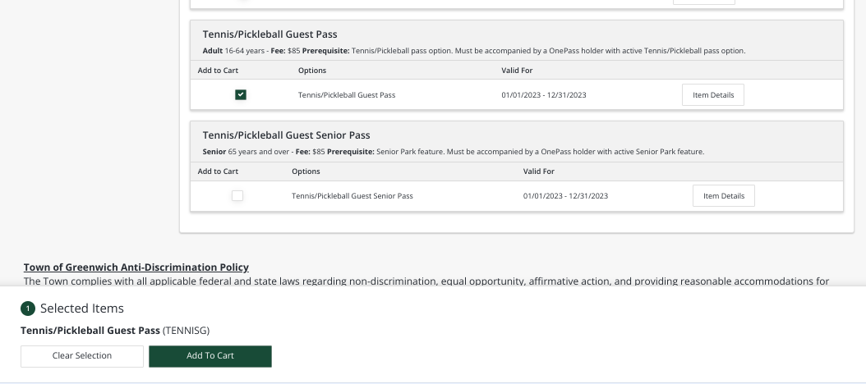Uncheck the Tennis/Pickleball Guest Pass checkbox

(240, 95)
